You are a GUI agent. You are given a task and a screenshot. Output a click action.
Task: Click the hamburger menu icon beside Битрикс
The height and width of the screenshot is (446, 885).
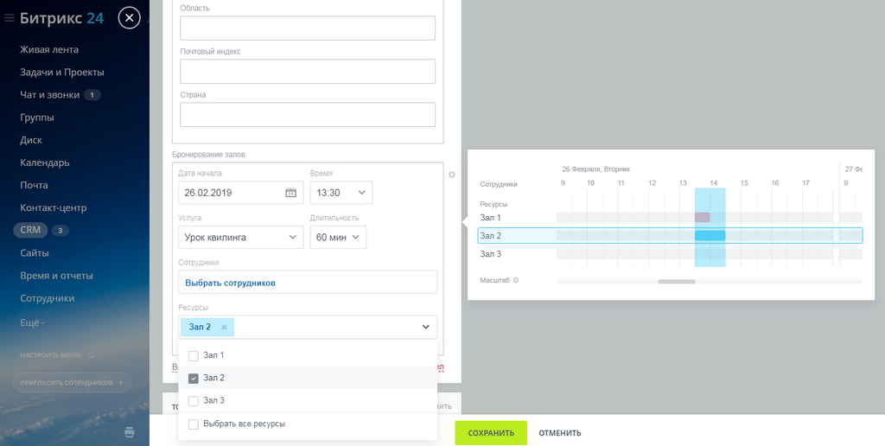pyautogui.click(x=9, y=18)
